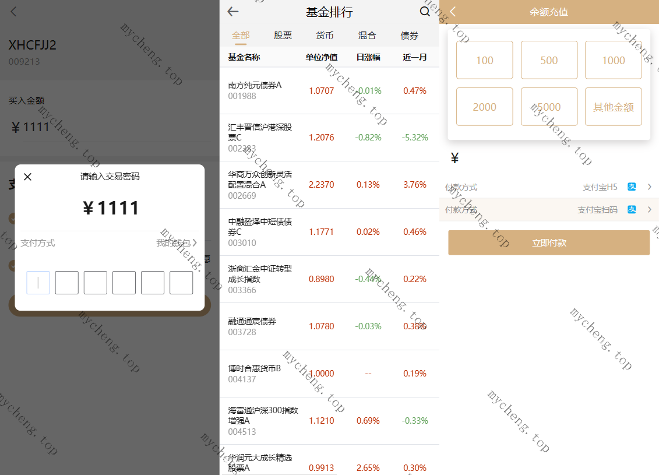Open the 博时合惠货币B fund
Screen dimensions: 659x475
pos(330,373)
